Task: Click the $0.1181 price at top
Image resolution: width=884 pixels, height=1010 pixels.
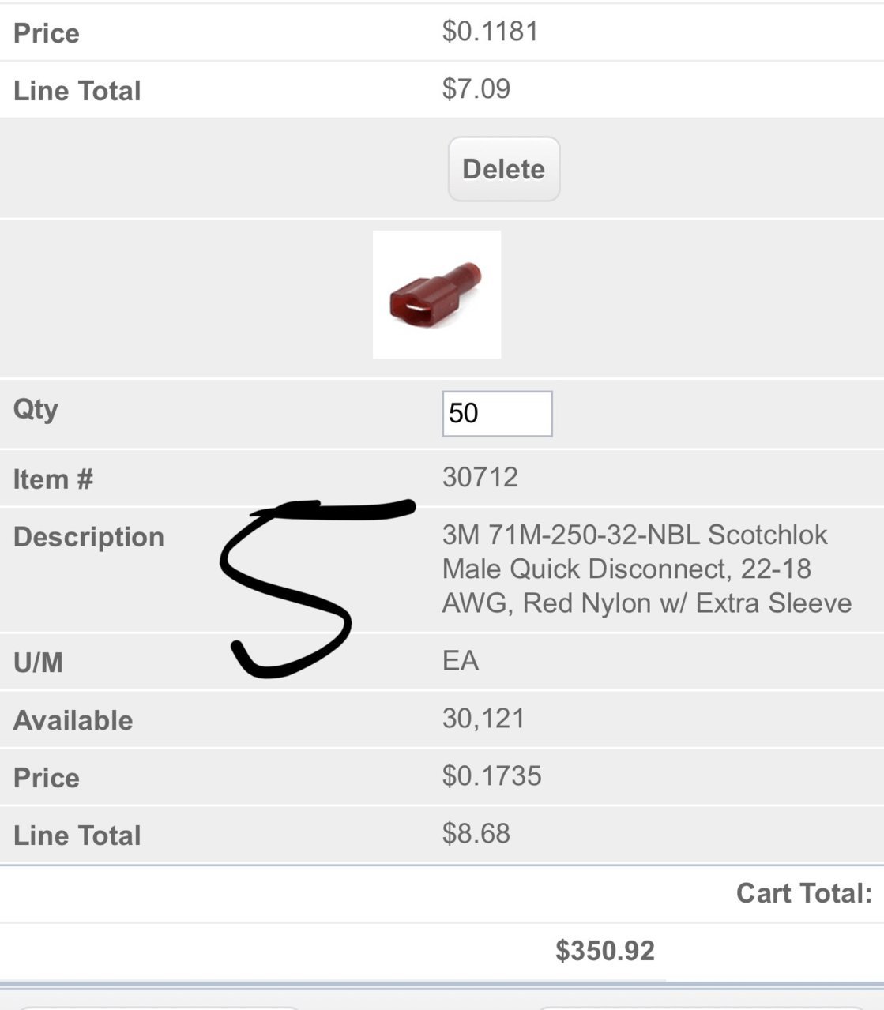Action: (x=491, y=31)
